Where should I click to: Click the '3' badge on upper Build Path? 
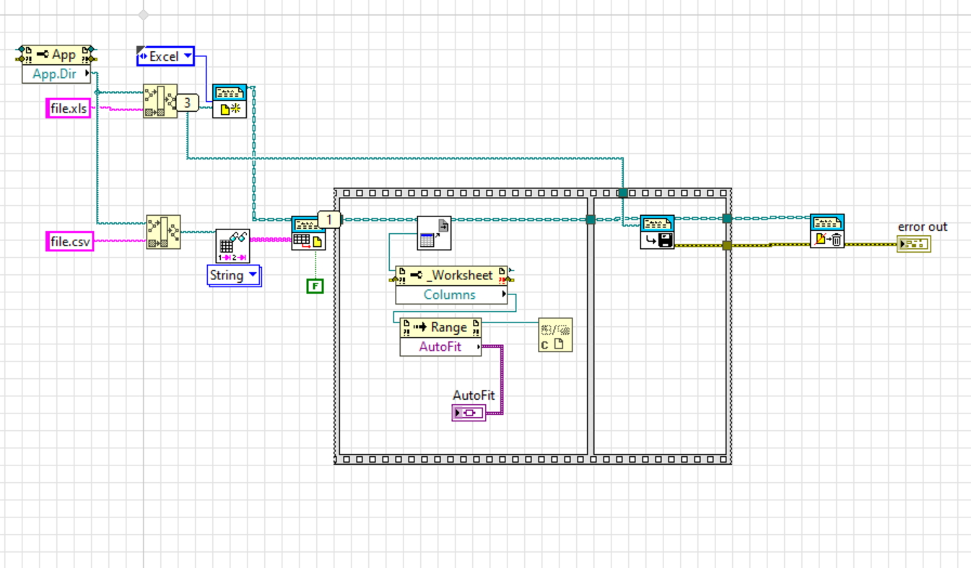point(188,102)
